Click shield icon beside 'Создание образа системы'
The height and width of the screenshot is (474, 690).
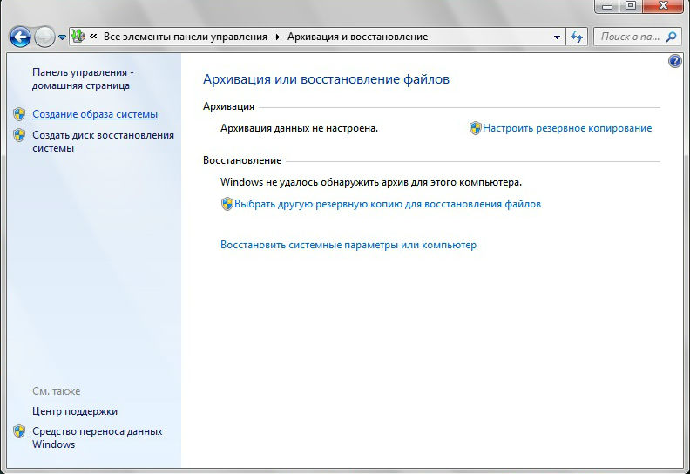click(x=19, y=114)
